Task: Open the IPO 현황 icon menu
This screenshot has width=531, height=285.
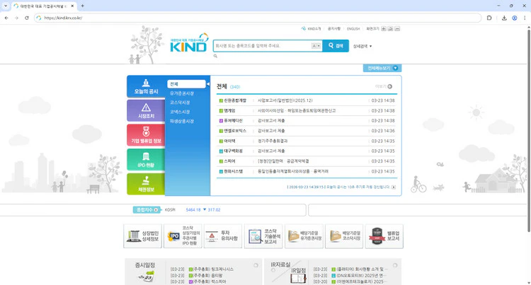Action: click(146, 159)
